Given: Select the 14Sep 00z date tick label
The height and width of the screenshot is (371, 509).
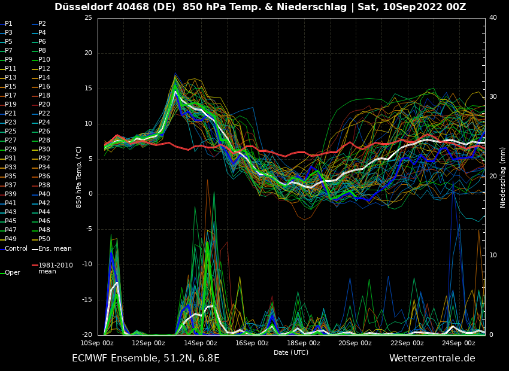Looking at the screenshot, I should click(200, 343).
